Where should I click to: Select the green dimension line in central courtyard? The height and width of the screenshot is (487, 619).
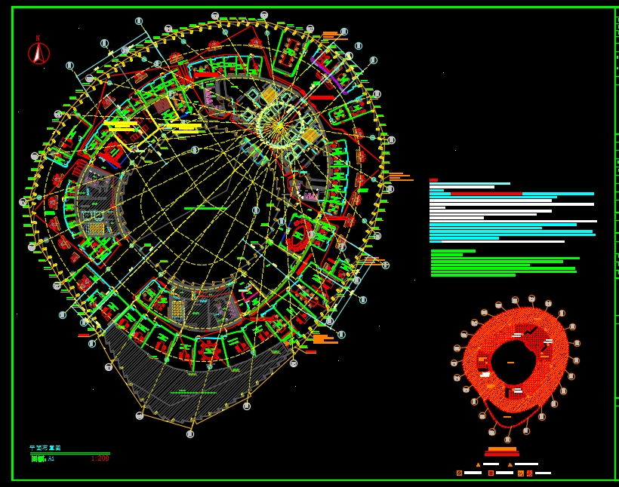click(x=205, y=208)
